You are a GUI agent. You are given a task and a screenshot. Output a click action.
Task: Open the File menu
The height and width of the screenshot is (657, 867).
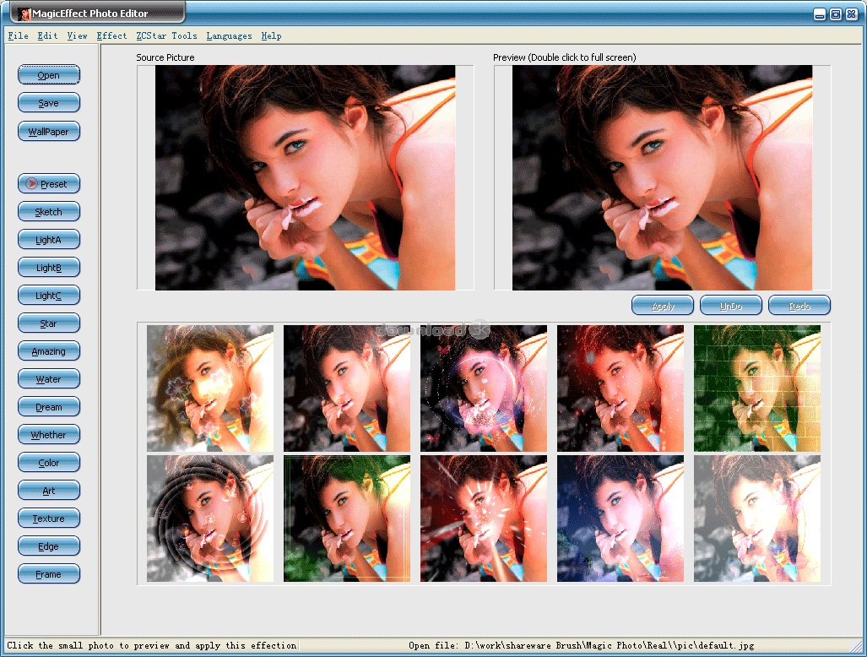pyautogui.click(x=18, y=35)
